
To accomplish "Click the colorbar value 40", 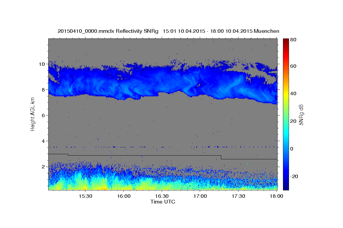I will click(x=293, y=93).
